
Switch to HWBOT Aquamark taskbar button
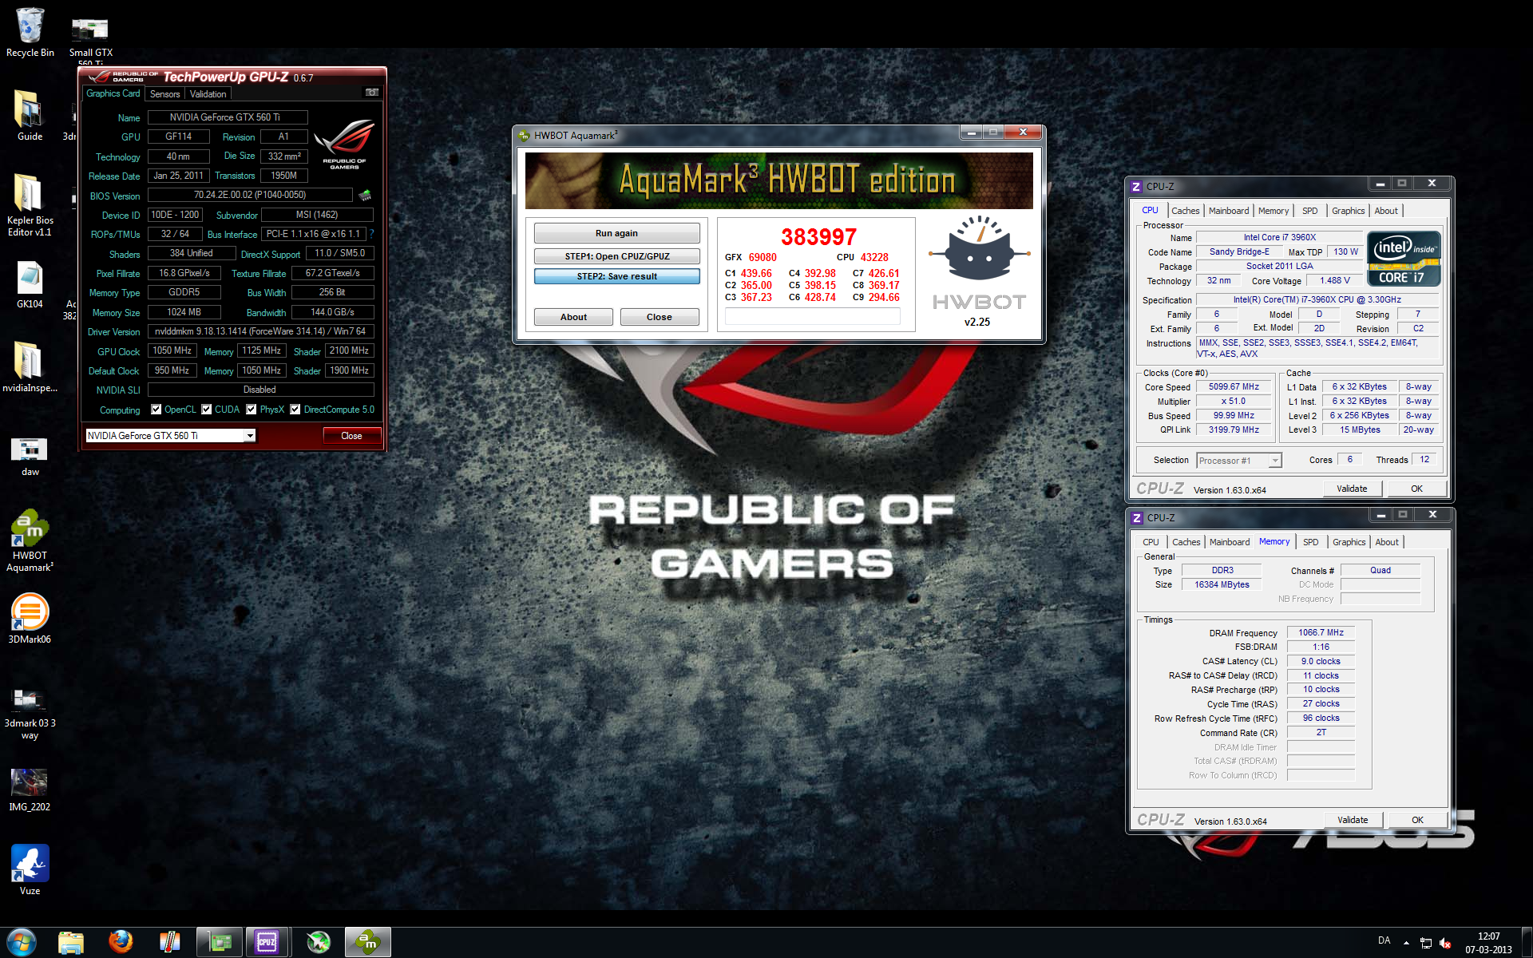[x=367, y=942]
